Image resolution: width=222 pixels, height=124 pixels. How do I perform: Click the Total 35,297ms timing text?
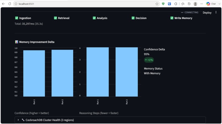[x=29, y=24]
